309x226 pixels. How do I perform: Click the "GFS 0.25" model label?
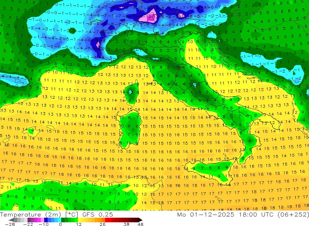coord(98,214)
